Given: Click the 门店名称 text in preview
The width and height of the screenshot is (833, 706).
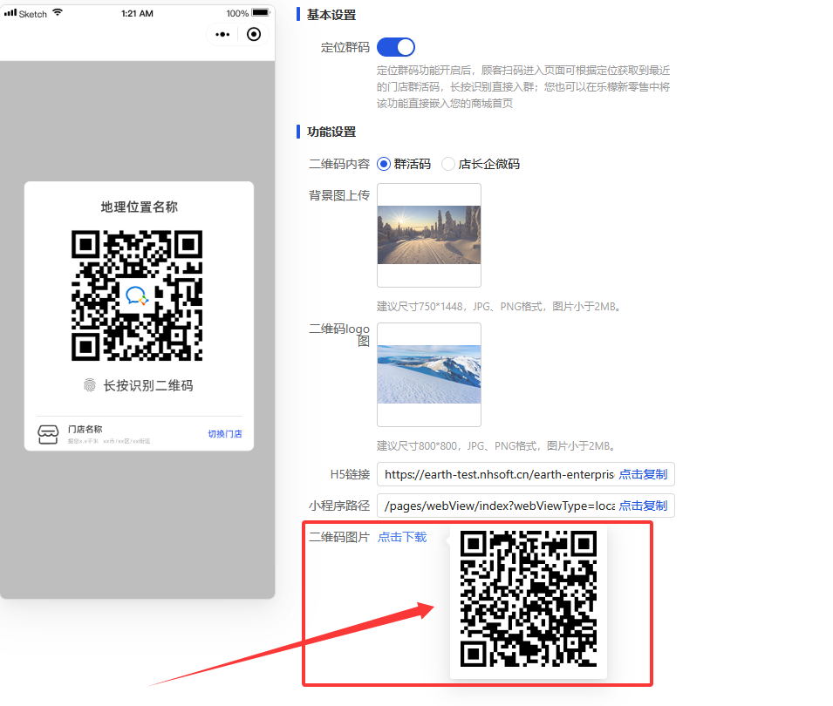Looking at the screenshot, I should 85,429.
